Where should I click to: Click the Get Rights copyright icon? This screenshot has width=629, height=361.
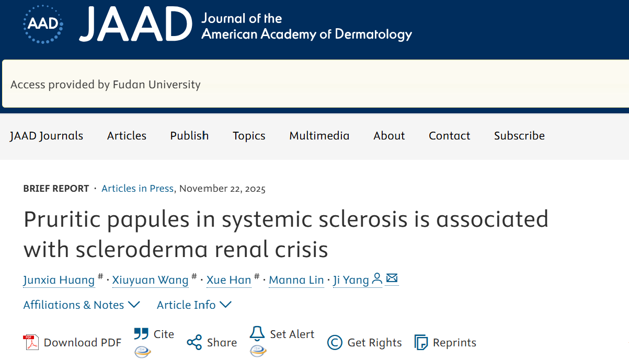(335, 343)
